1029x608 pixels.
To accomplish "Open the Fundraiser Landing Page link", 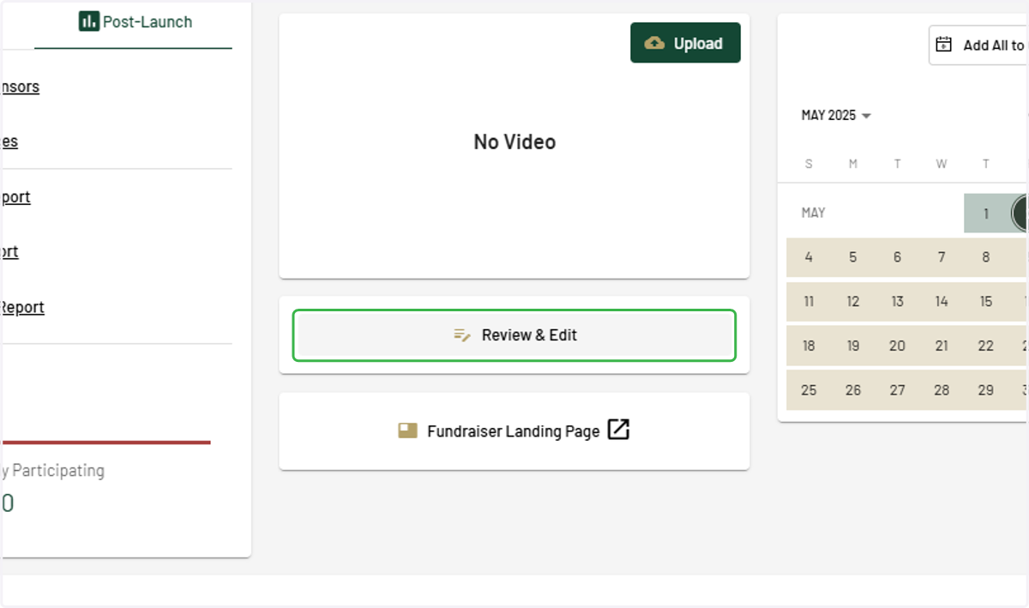I will coord(514,431).
